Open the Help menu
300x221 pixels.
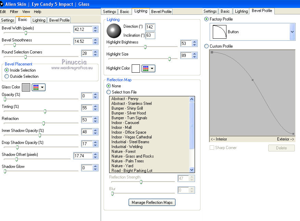tap(38, 12)
